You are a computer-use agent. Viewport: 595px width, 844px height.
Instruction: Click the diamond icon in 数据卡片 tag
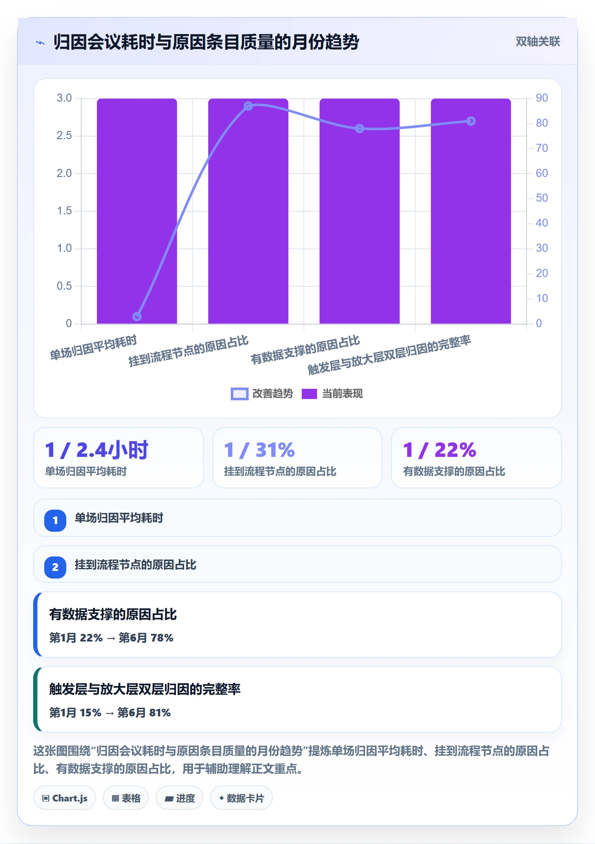click(x=221, y=798)
